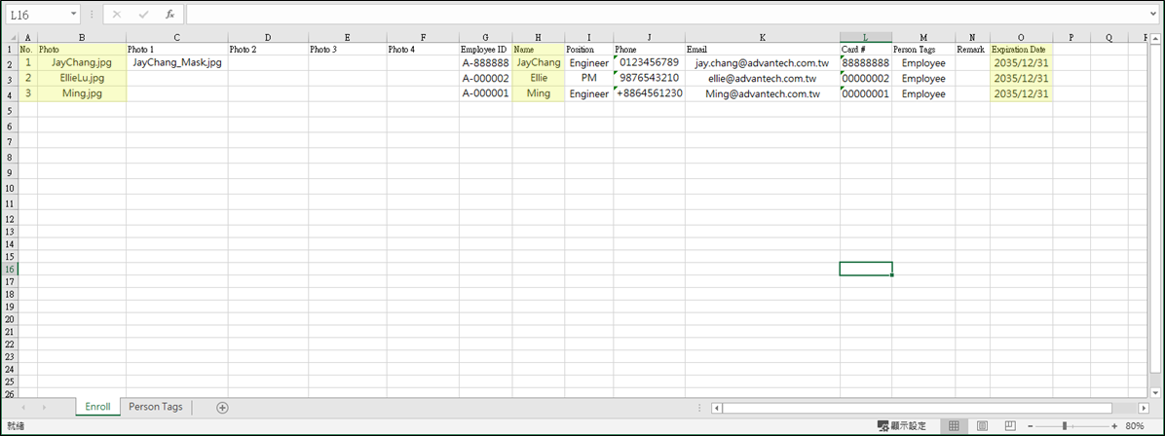The height and width of the screenshot is (436, 1165).
Task: Select cell JayChang.jpg
Action: click(x=82, y=63)
